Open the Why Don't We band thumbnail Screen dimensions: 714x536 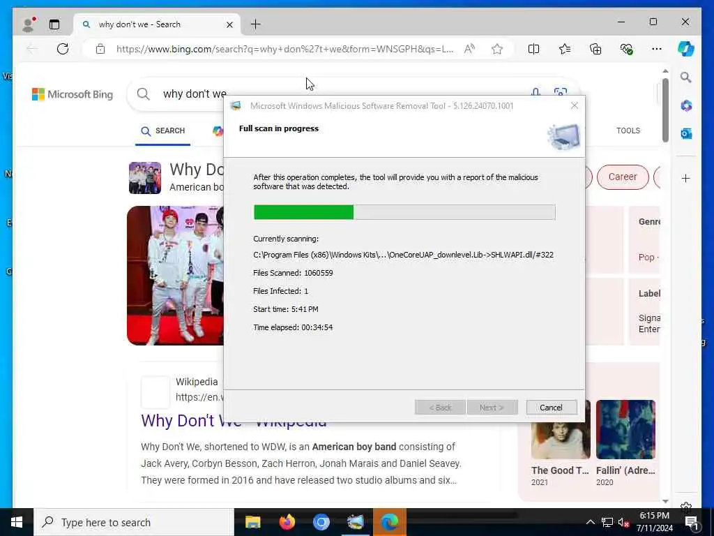[145, 178]
